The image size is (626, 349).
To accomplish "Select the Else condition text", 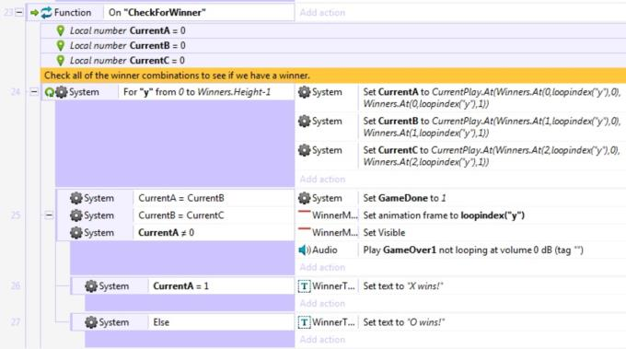I will tap(161, 322).
